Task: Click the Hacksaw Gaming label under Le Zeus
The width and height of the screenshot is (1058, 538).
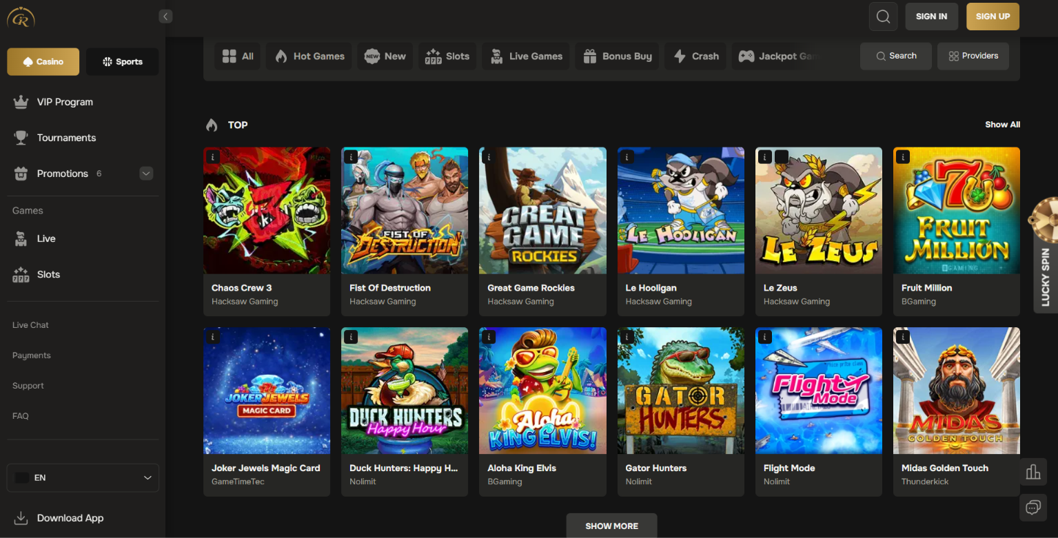Action: tap(797, 302)
